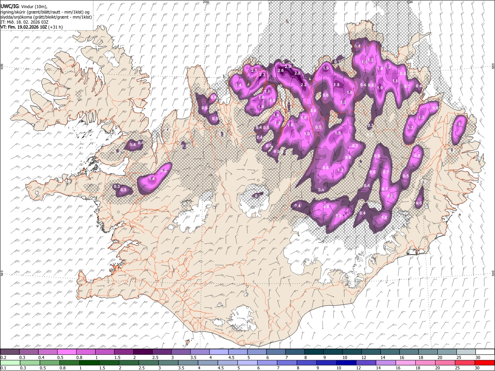Image resolution: width=495 pixels, height=371 pixels.
Task: Select the initialization time 'IT: Mið. 18. 02. 2026 03Z'
Action: (x=24, y=22)
